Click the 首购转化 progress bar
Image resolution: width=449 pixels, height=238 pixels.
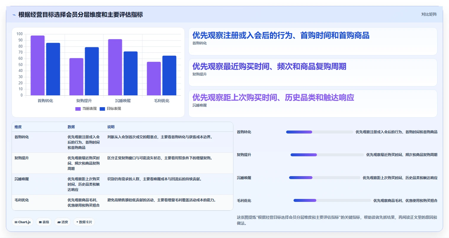click(x=320, y=132)
